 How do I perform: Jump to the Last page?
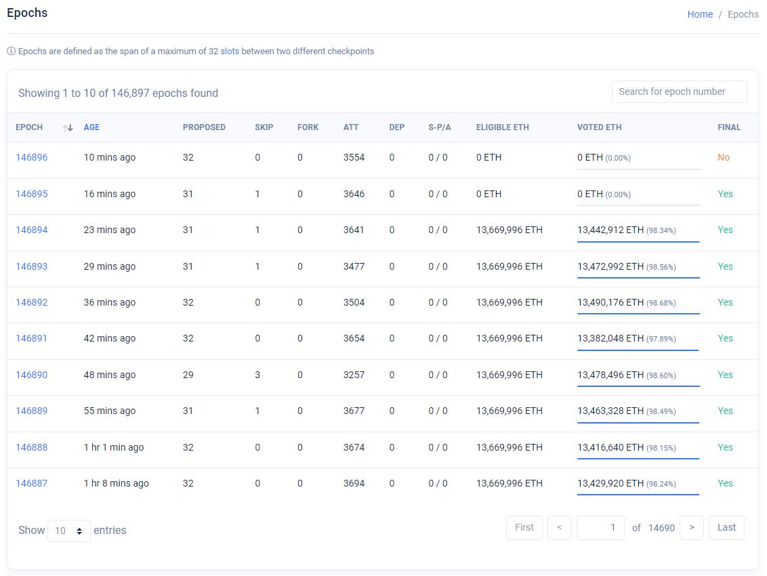click(x=726, y=528)
